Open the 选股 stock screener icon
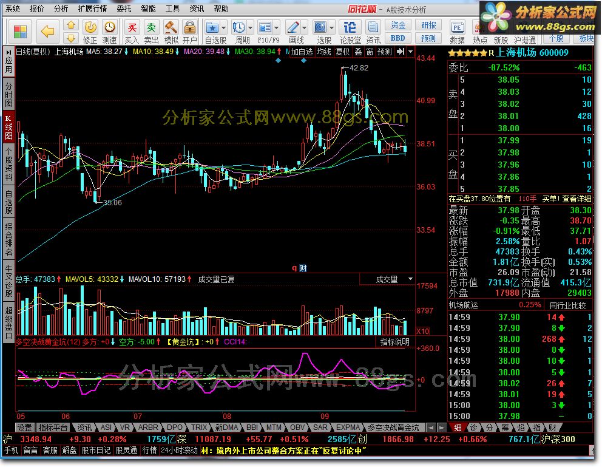 (320, 27)
